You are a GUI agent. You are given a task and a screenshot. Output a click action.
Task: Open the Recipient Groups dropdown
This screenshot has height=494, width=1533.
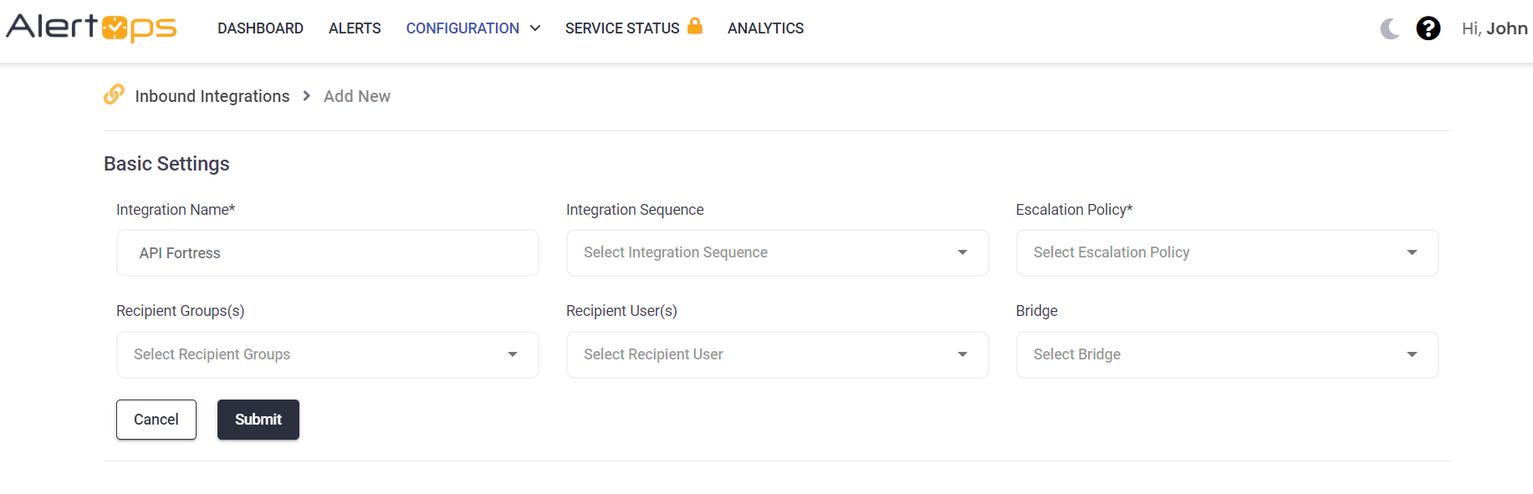(327, 354)
